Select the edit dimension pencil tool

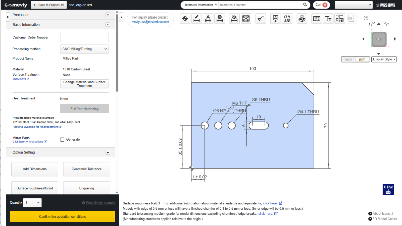coord(196,19)
